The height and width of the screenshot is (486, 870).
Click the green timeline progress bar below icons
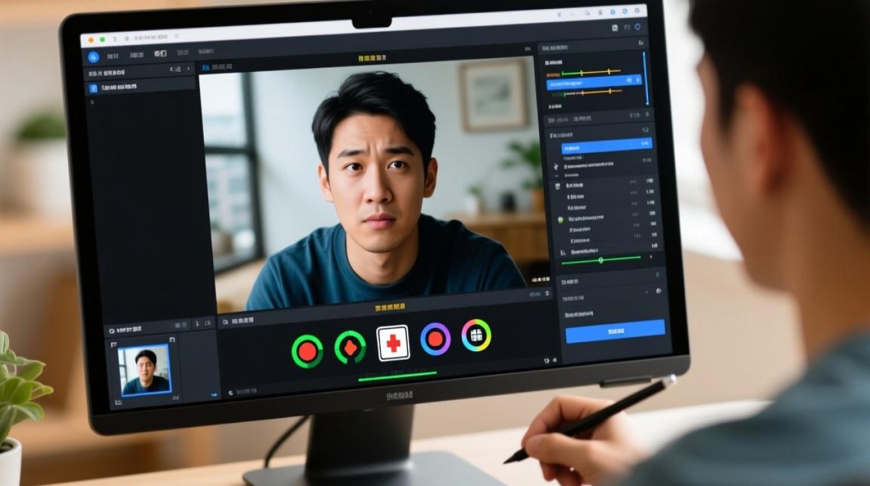(397, 375)
